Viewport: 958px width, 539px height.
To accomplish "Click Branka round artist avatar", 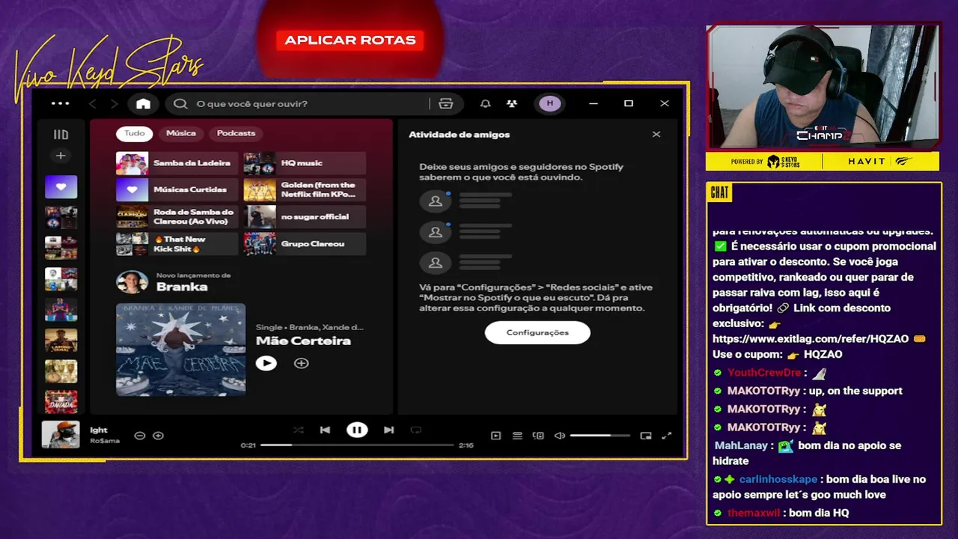I will (x=132, y=282).
